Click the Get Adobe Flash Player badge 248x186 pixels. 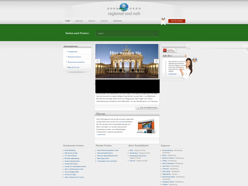(x=170, y=51)
